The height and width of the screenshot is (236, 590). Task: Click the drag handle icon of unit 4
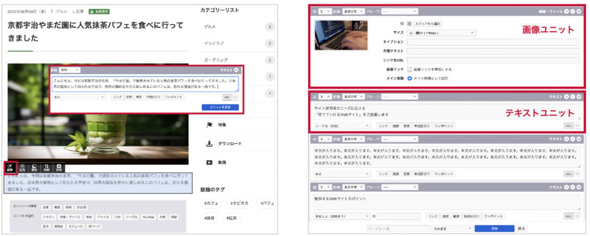(315, 139)
